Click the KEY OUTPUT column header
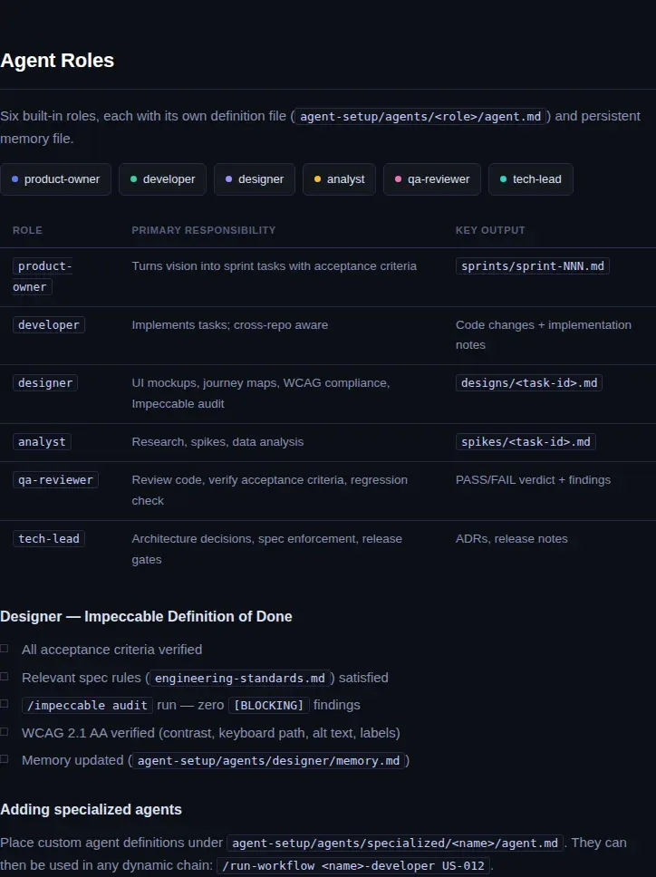 click(x=490, y=230)
